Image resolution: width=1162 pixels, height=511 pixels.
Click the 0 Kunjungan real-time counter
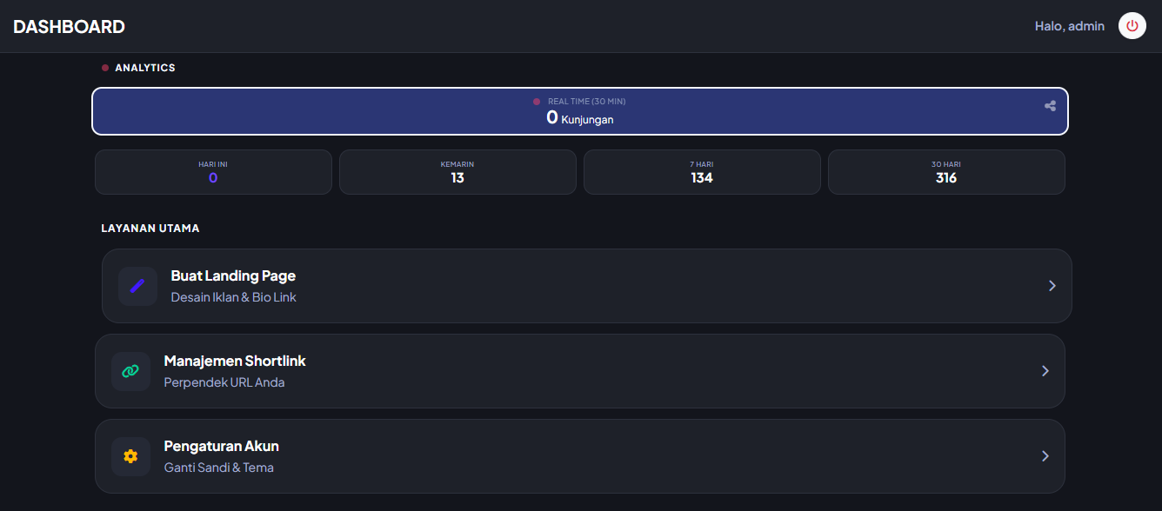580,117
